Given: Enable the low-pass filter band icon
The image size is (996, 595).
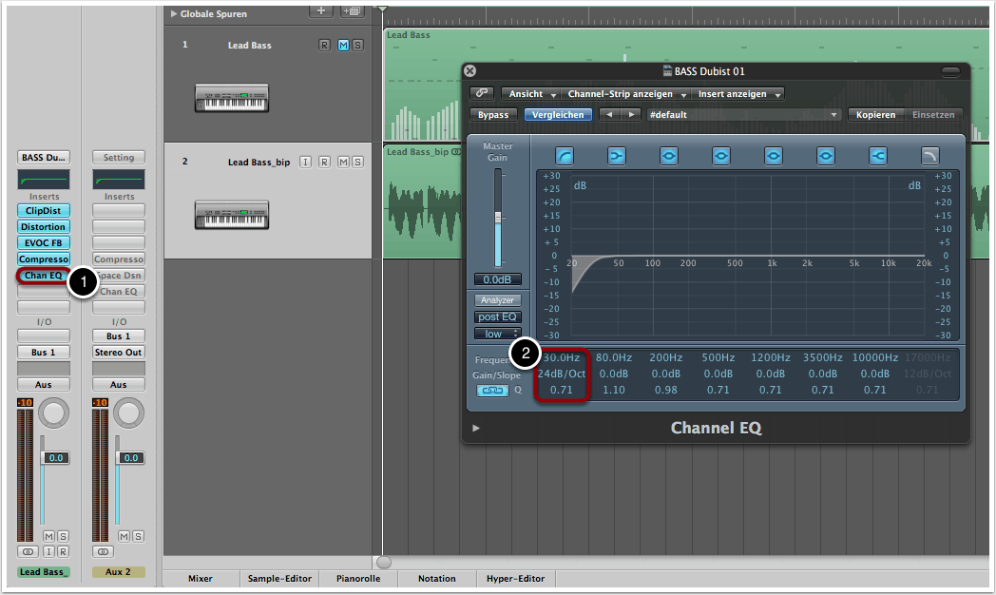Looking at the screenshot, I should 930,156.
